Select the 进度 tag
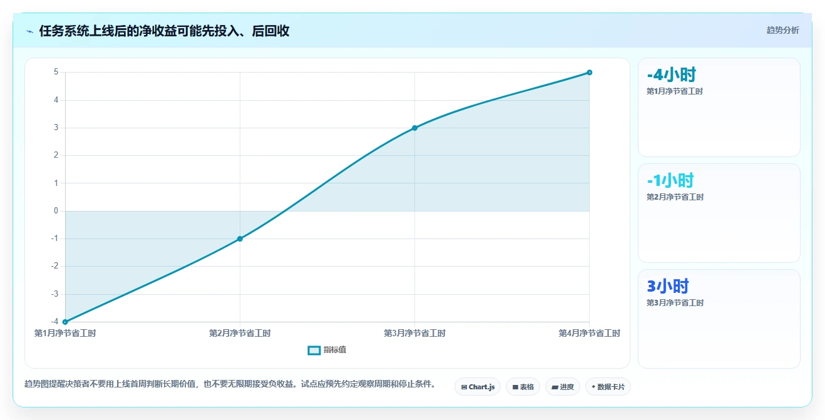Screen dimensions: 825x420 (x=563, y=387)
